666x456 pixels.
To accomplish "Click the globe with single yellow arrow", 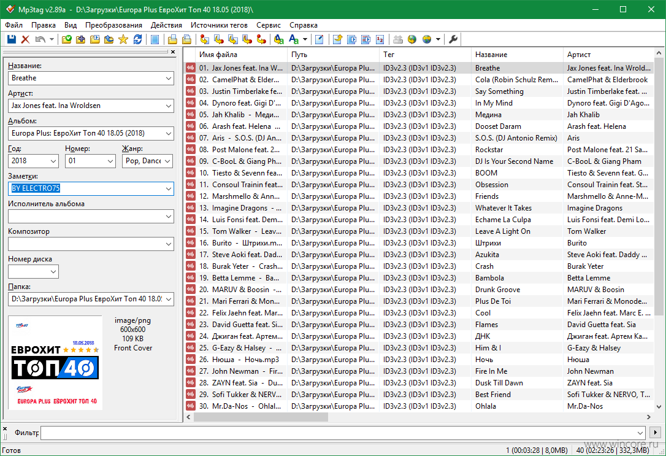I will point(412,39).
